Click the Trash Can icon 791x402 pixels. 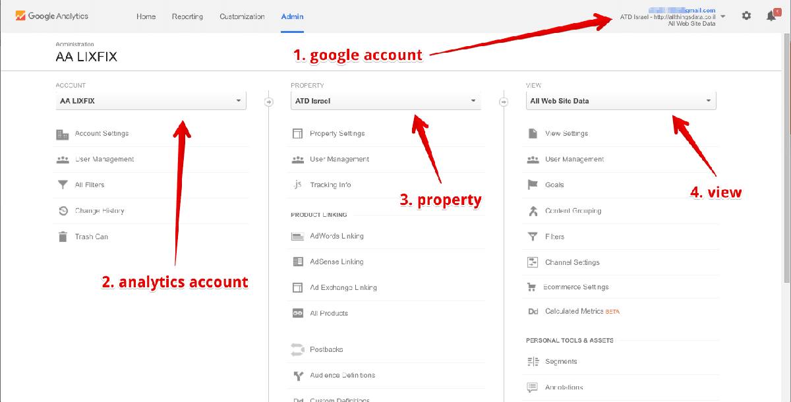pyautogui.click(x=63, y=237)
